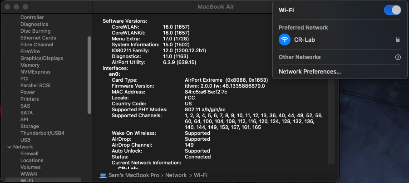Click Wi-Fi in the path bar
This screenshot has height=183, width=409.
(x=201, y=175)
